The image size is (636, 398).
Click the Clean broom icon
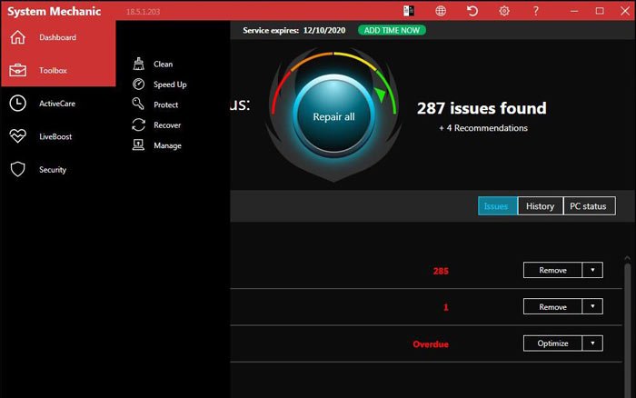139,64
